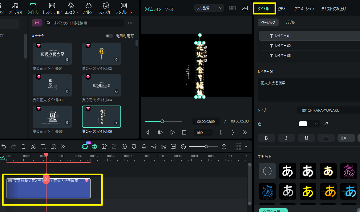Undo the last action
The image size is (360, 212).
4,147
